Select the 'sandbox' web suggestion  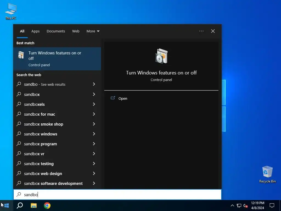click(x=57, y=94)
